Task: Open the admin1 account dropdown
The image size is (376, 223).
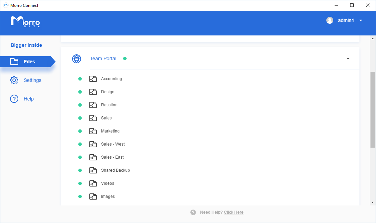Action: click(x=361, y=20)
